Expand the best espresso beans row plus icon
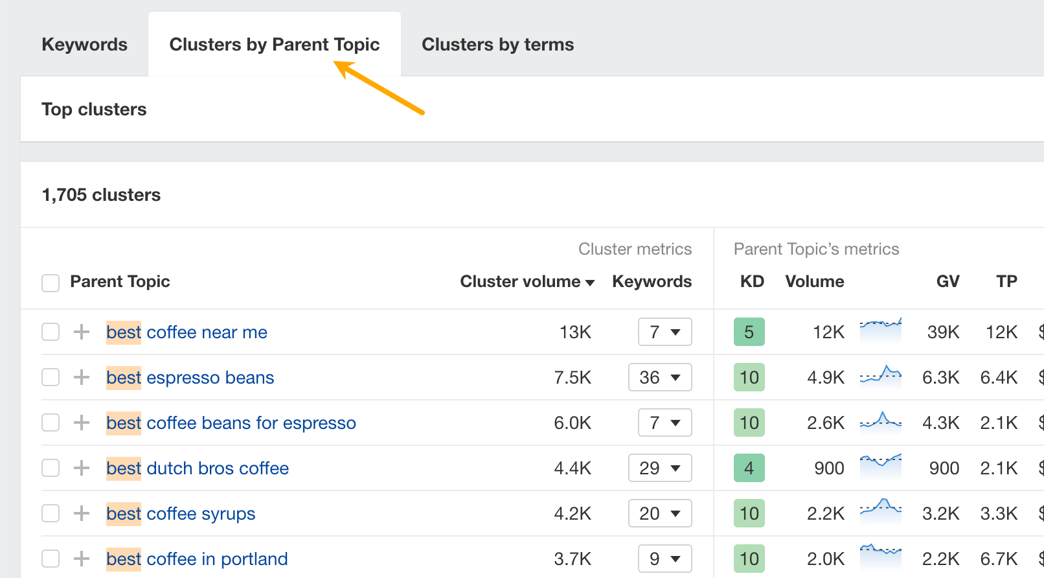1044x578 pixels. 82,378
